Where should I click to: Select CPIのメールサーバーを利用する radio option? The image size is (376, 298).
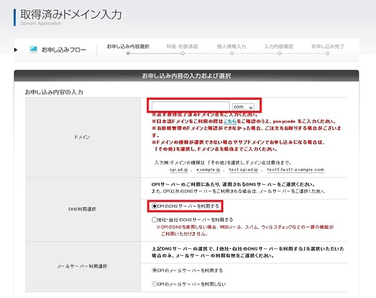click(155, 270)
